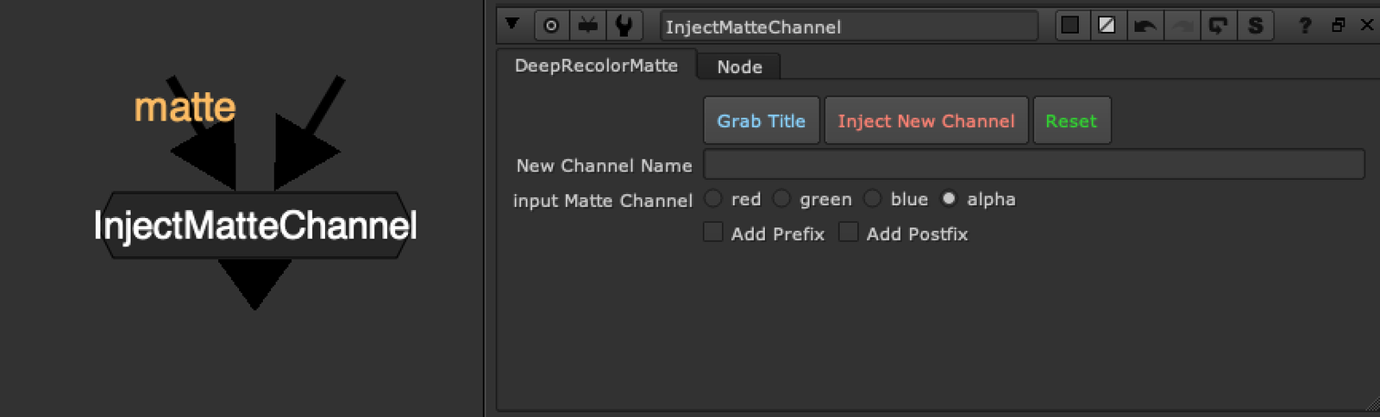Close the InjectMatteChannel properties panel
The image size is (1380, 417).
point(1367,25)
